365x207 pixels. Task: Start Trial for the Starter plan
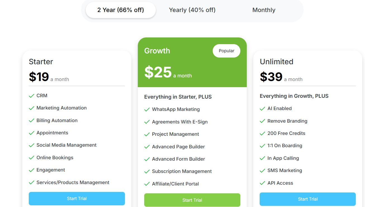point(77,199)
